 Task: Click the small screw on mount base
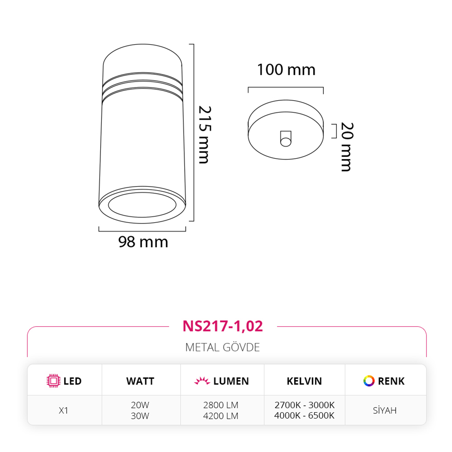pos(286,139)
